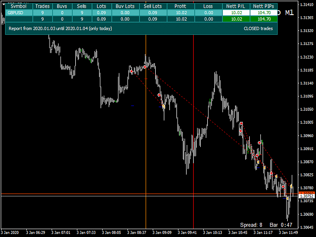Screen dimensions: 316x237
Task: Click the Trades column header
Action: pos(42,7)
